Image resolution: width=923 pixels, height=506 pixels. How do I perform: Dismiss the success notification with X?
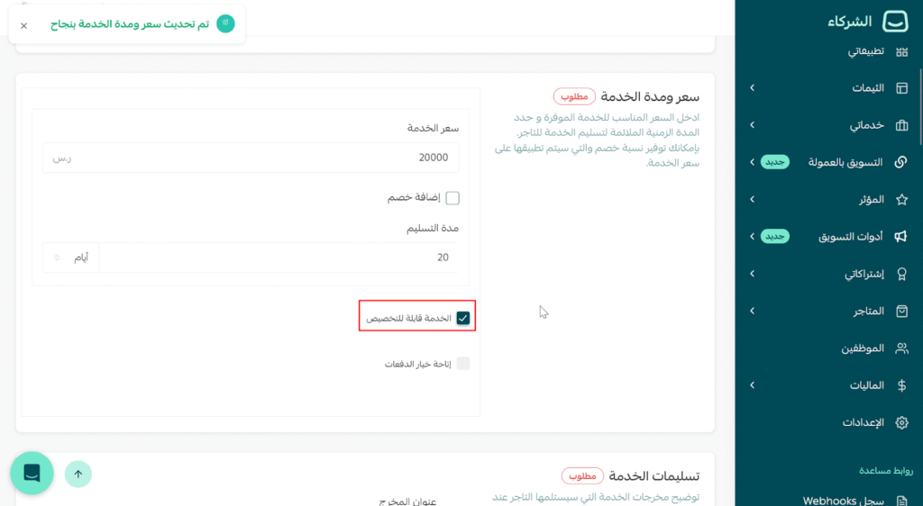coord(24,25)
